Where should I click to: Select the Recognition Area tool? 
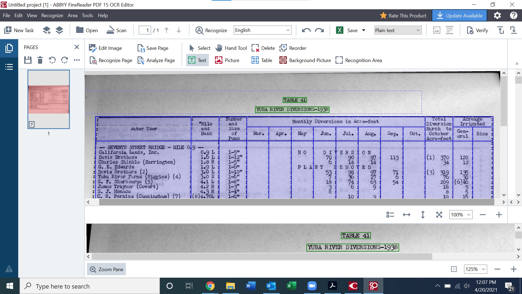click(359, 60)
